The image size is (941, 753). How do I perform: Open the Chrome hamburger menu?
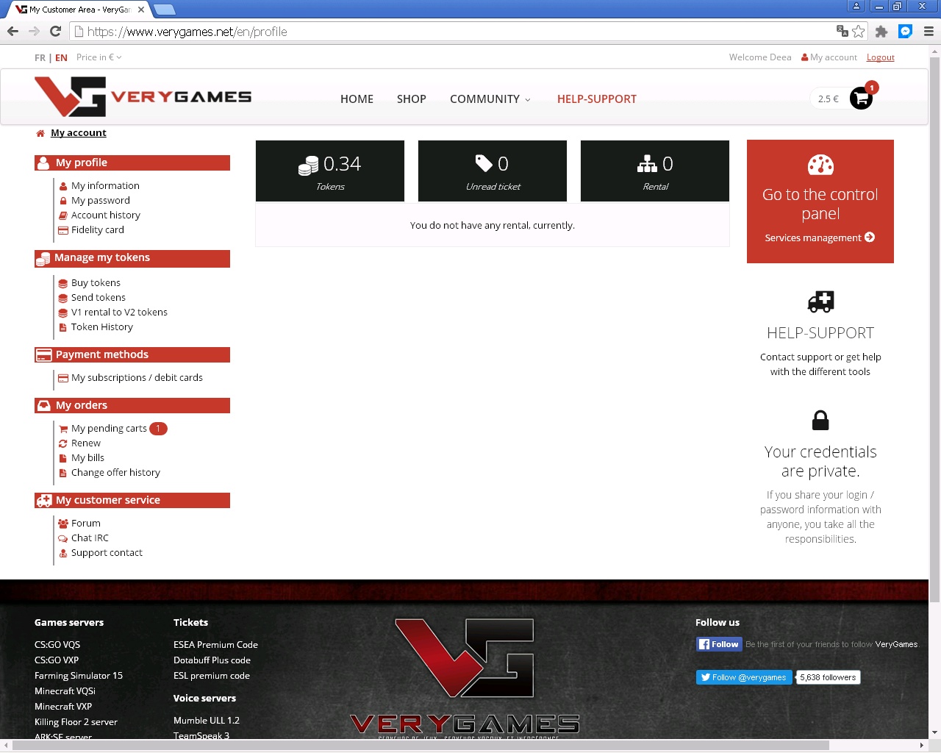point(929,32)
